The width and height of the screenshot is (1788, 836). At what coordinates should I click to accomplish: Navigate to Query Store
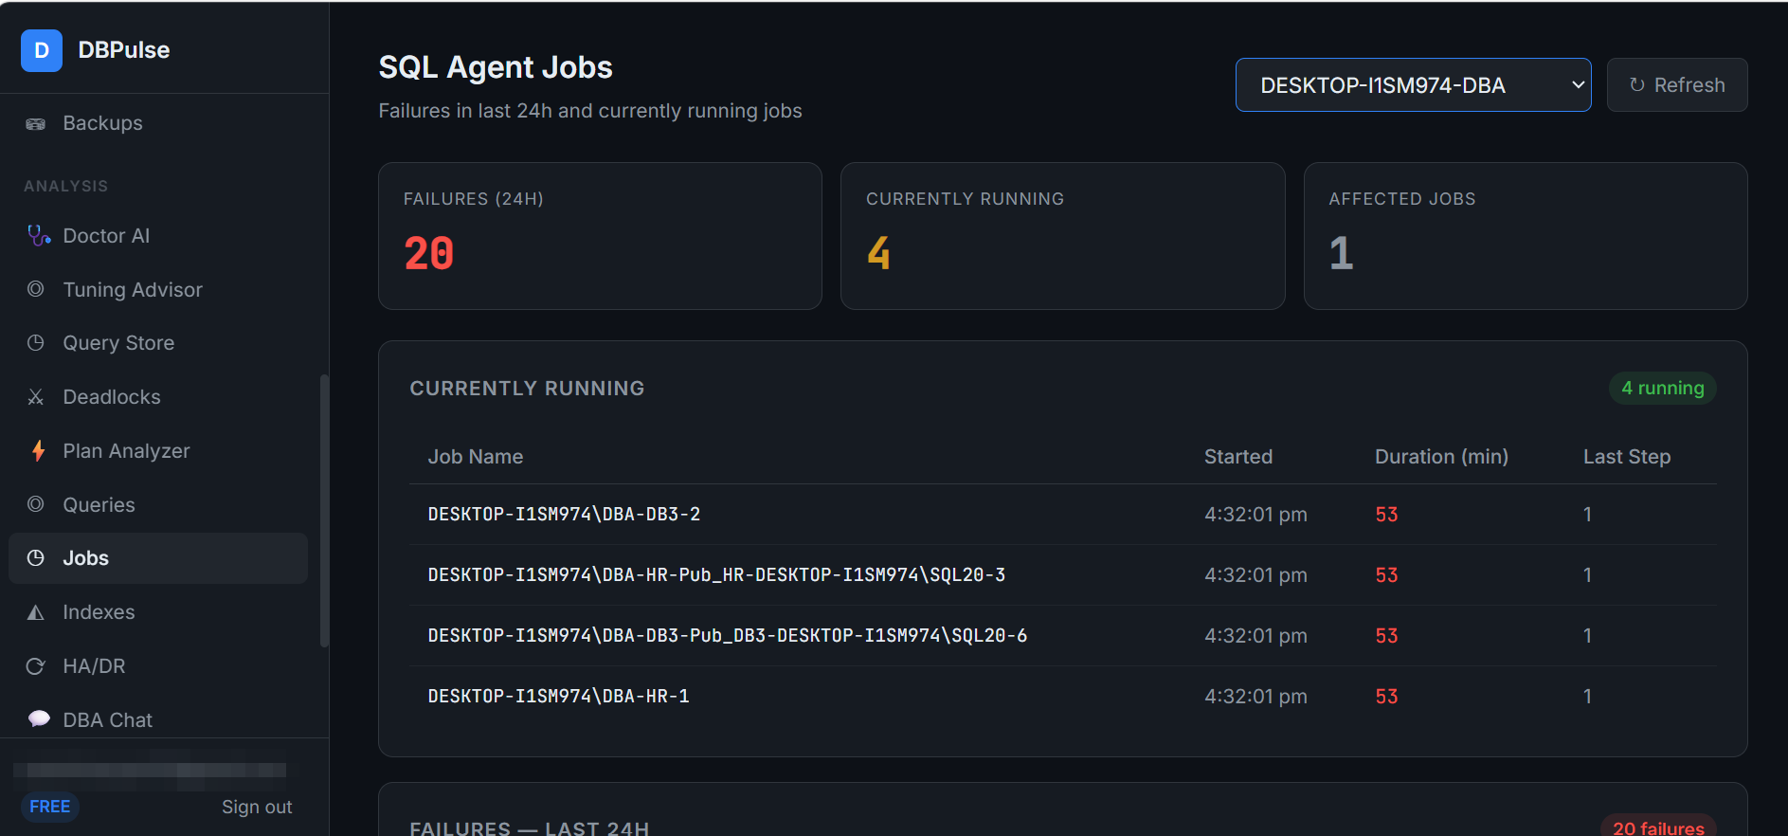pos(158,343)
